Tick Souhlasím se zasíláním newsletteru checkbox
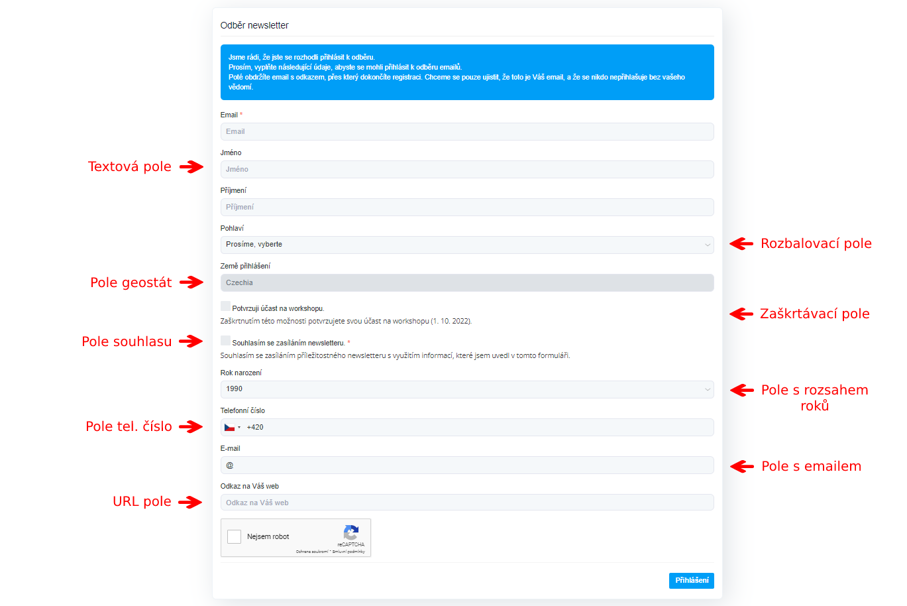 coord(225,341)
